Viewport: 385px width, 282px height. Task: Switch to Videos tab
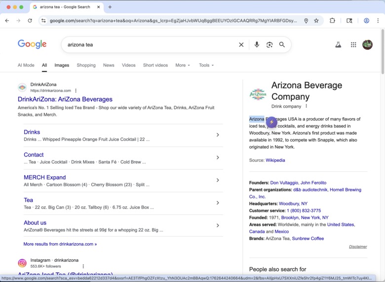(x=129, y=65)
